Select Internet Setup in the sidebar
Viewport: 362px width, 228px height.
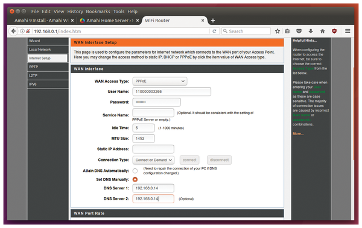tap(48, 58)
